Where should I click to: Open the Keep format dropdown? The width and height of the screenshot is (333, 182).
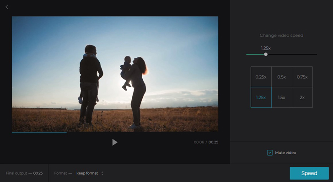coord(89,173)
